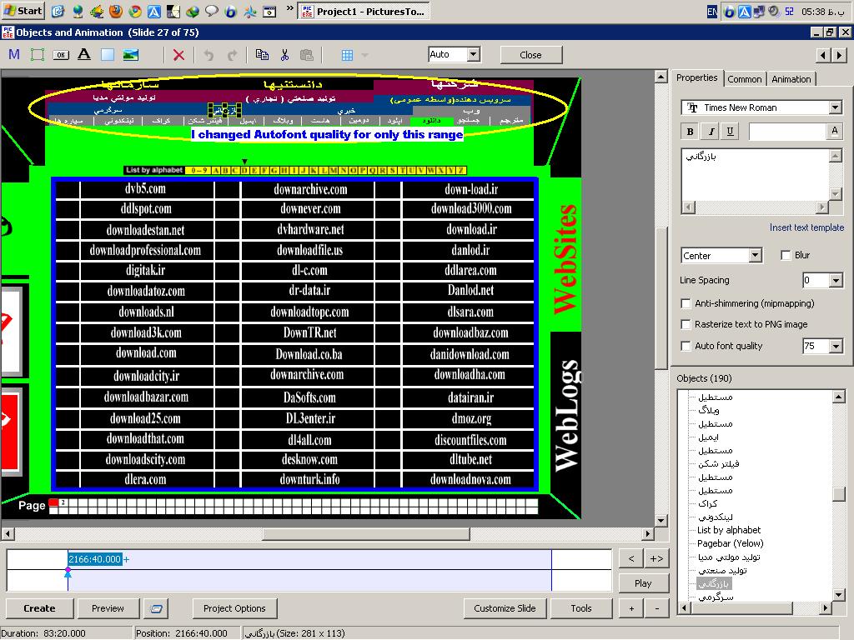Add a Frame object via green rectangle icon
The image size is (854, 640).
click(37, 54)
